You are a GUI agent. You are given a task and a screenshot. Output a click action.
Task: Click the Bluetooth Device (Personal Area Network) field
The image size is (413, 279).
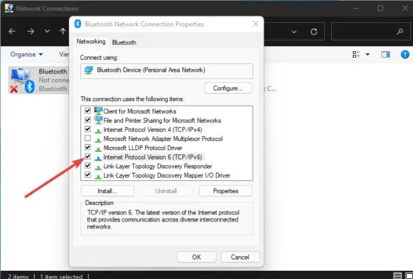pyautogui.click(x=167, y=70)
